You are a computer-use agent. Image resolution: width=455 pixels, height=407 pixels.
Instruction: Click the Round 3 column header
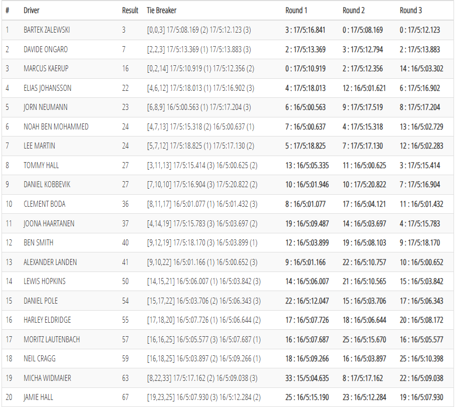click(x=410, y=11)
